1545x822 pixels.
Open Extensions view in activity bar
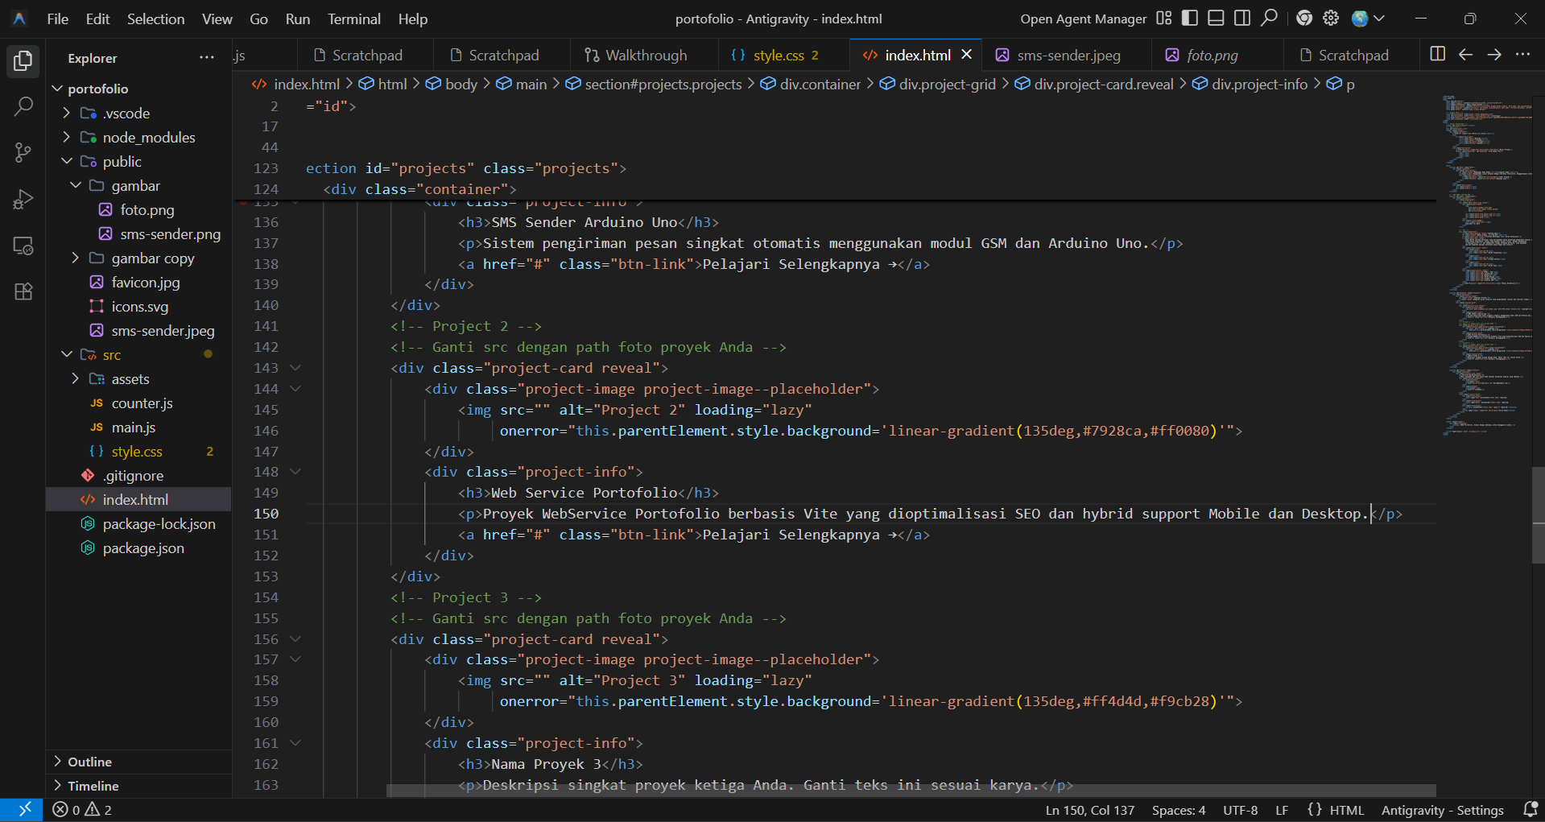click(23, 291)
